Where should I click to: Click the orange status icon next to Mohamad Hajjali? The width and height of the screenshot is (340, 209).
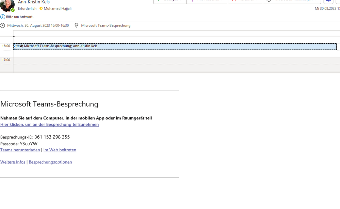tap(41, 8)
